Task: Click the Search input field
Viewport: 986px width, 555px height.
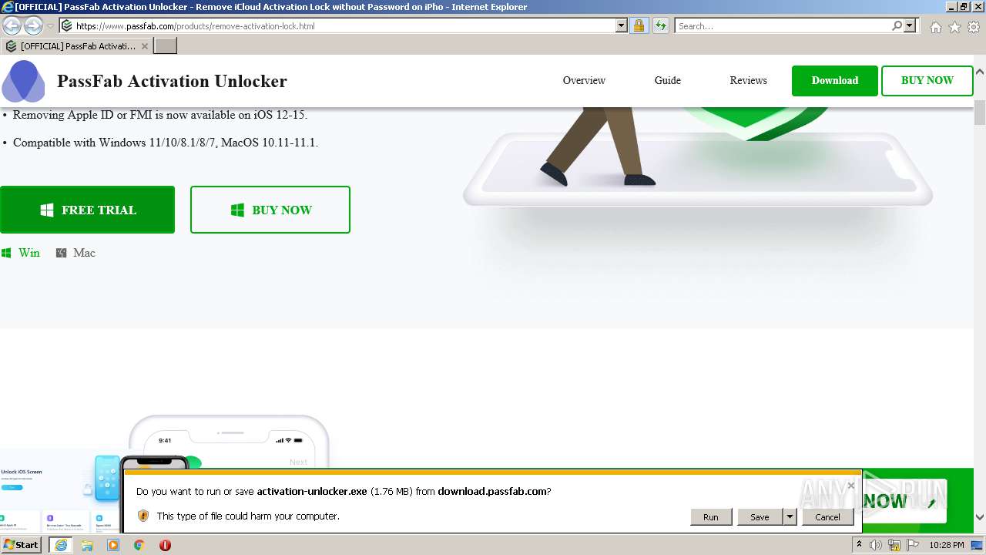Action: (x=783, y=26)
